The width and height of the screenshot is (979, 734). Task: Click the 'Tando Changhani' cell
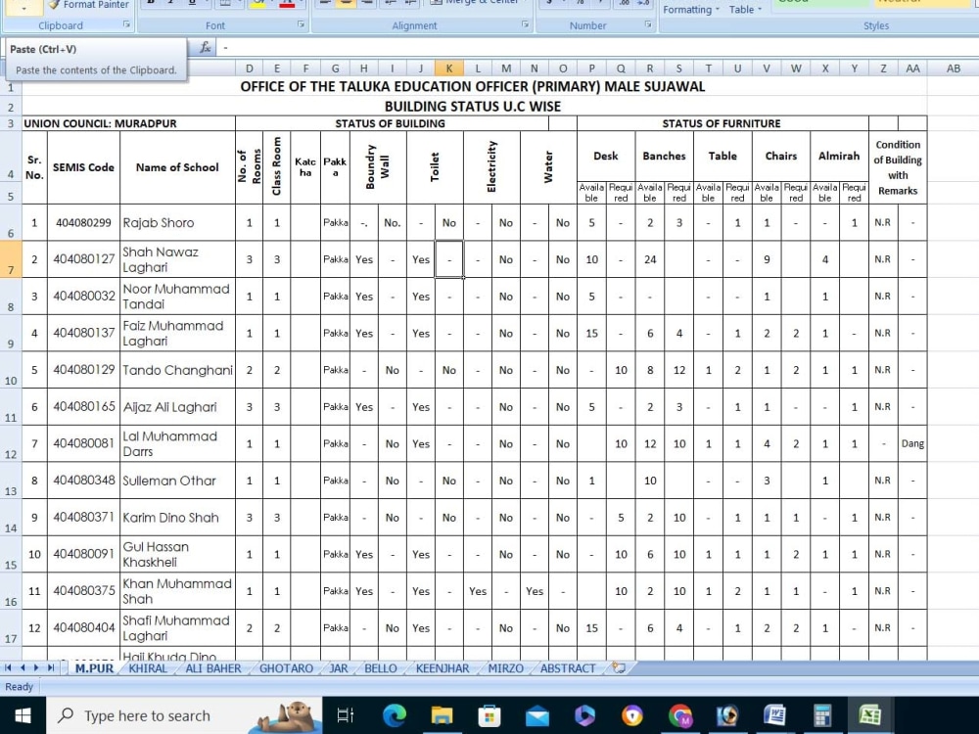coord(177,370)
